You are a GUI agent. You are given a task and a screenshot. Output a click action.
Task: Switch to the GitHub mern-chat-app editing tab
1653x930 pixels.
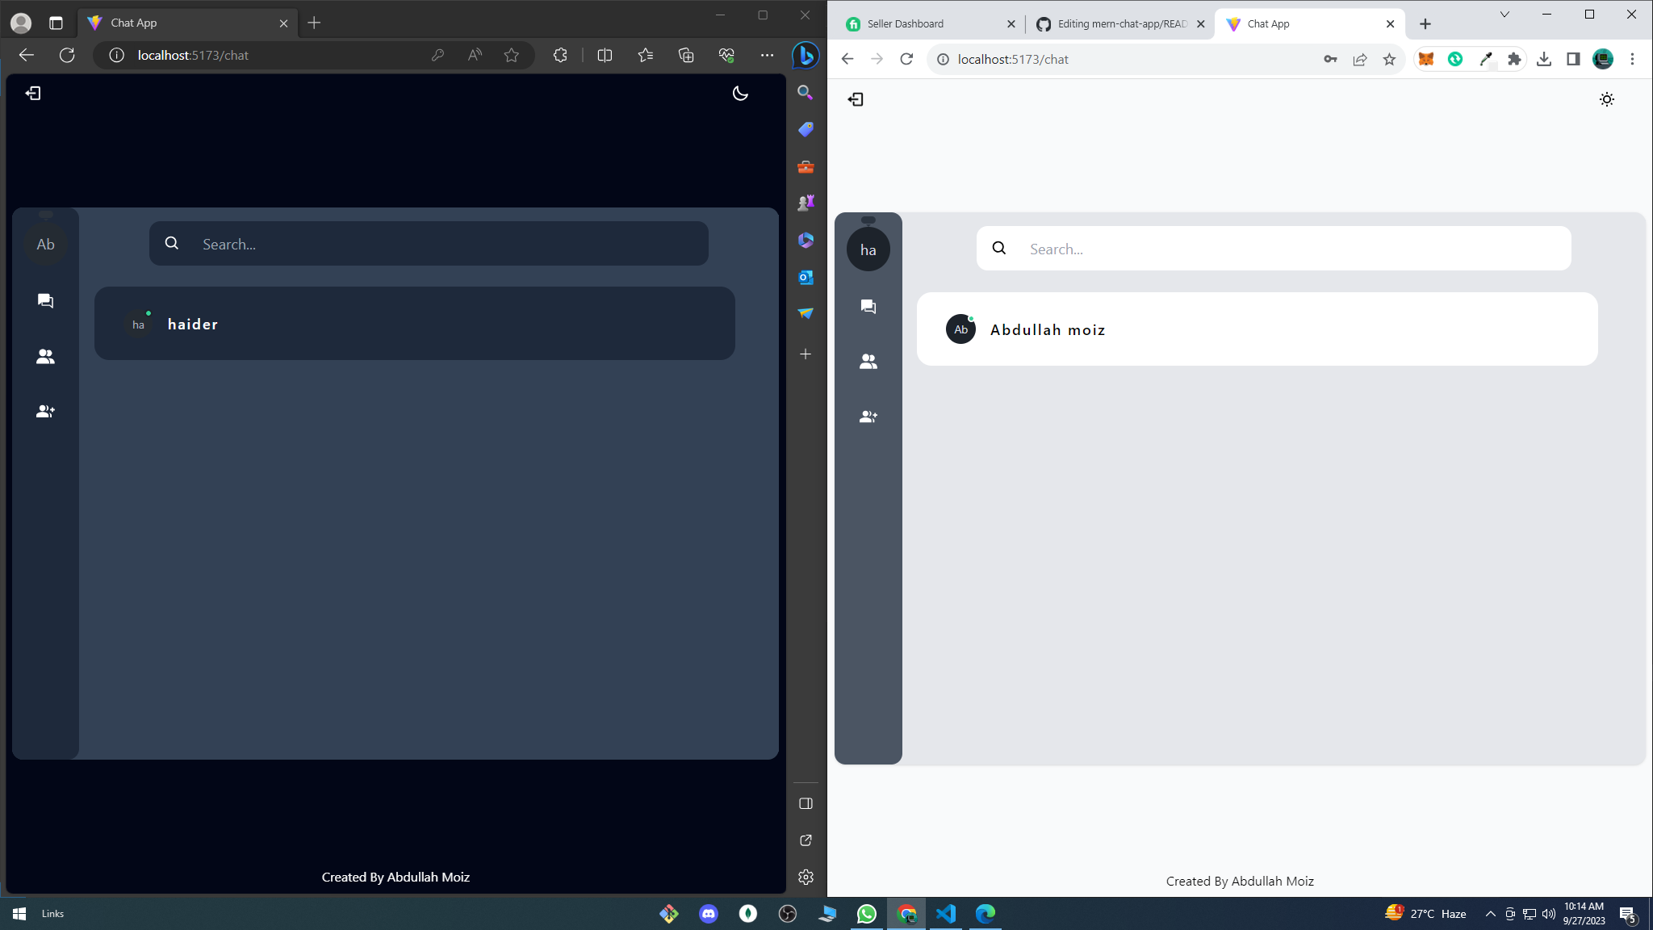tap(1114, 23)
